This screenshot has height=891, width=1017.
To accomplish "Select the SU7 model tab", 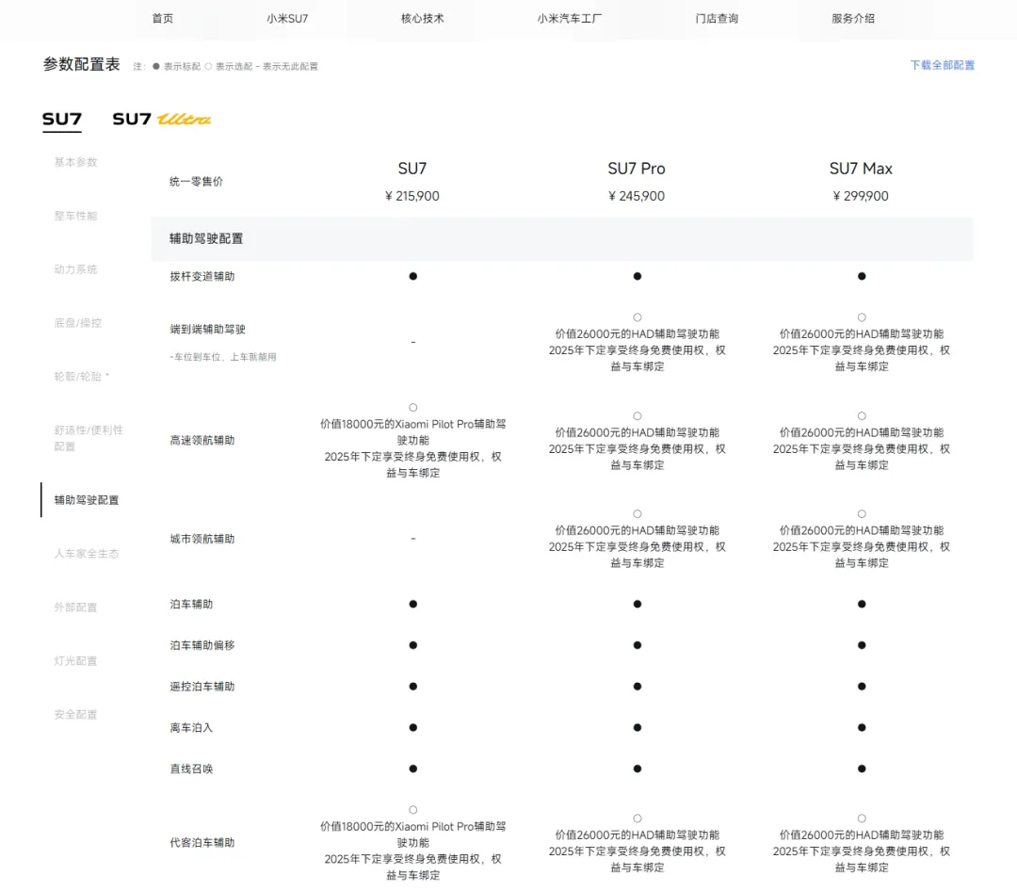I will pyautogui.click(x=61, y=121).
